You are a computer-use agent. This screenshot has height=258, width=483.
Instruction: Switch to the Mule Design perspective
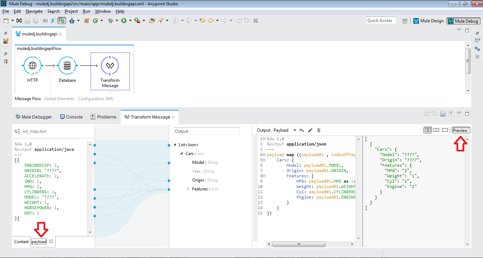[x=429, y=21]
